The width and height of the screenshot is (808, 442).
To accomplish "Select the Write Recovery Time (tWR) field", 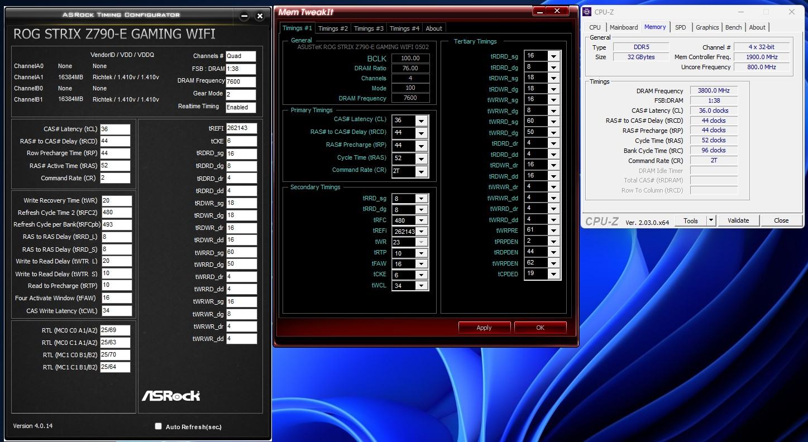I will click(x=116, y=201).
